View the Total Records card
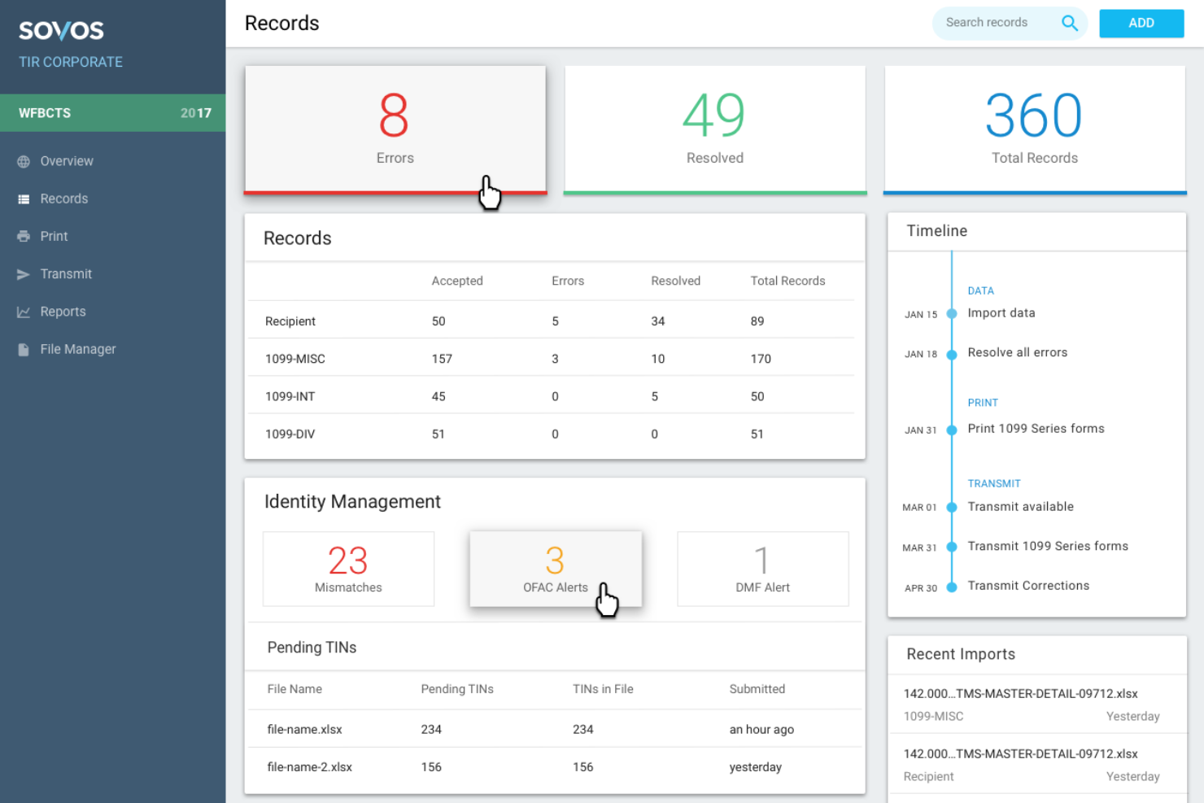Viewport: 1204px width, 803px height. pos(1033,129)
